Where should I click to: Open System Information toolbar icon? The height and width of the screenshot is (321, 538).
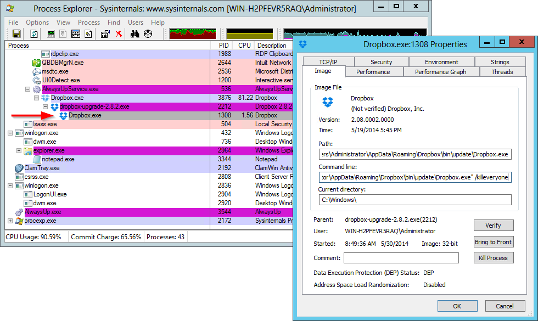51,33
